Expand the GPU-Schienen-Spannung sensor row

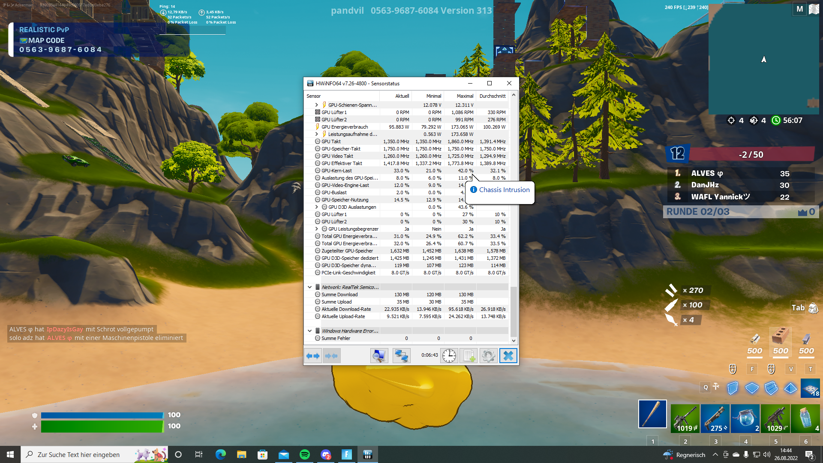pyautogui.click(x=317, y=105)
